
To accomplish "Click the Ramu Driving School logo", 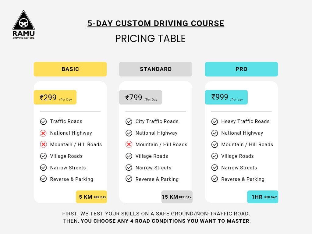I will click(23, 25).
